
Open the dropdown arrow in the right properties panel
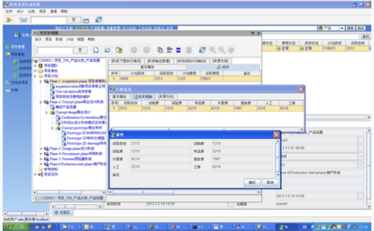tap(361, 156)
